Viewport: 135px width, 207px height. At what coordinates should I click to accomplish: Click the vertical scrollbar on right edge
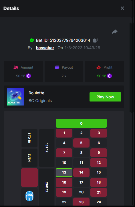(130, 67)
